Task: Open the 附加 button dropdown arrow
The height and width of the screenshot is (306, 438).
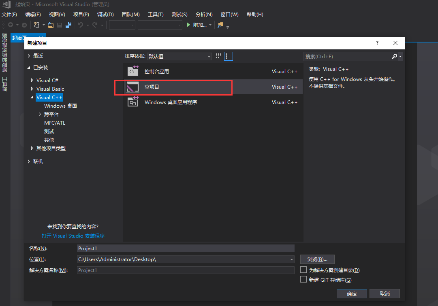Action: pos(210,25)
